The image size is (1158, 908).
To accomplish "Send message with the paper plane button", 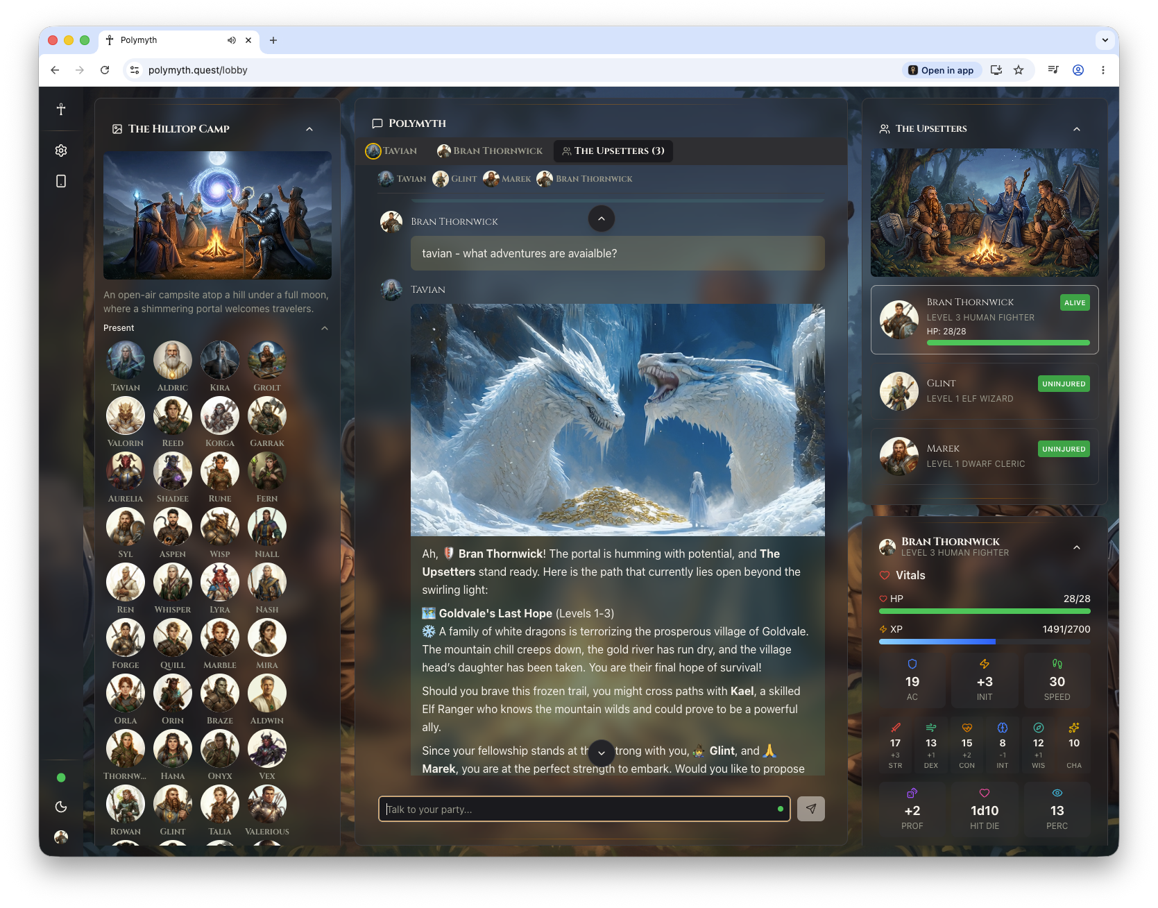I will point(811,809).
